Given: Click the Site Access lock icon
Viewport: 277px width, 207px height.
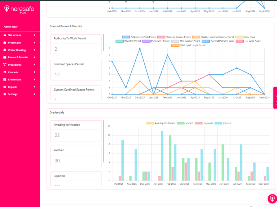Looking at the screenshot, I should (5, 35).
